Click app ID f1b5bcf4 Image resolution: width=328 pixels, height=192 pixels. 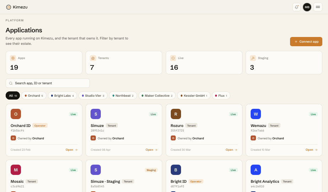[17, 130]
